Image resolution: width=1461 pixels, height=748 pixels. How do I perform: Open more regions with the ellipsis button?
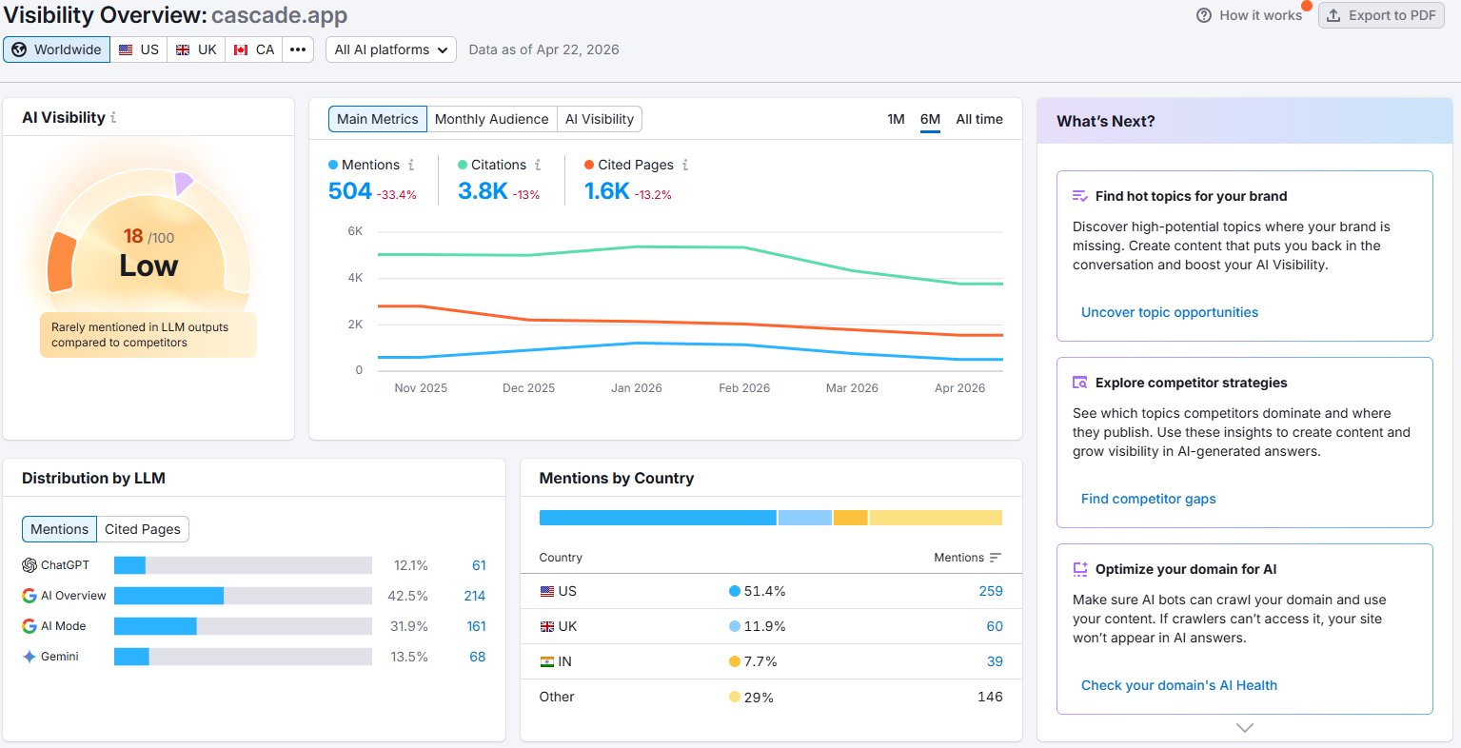coord(298,49)
